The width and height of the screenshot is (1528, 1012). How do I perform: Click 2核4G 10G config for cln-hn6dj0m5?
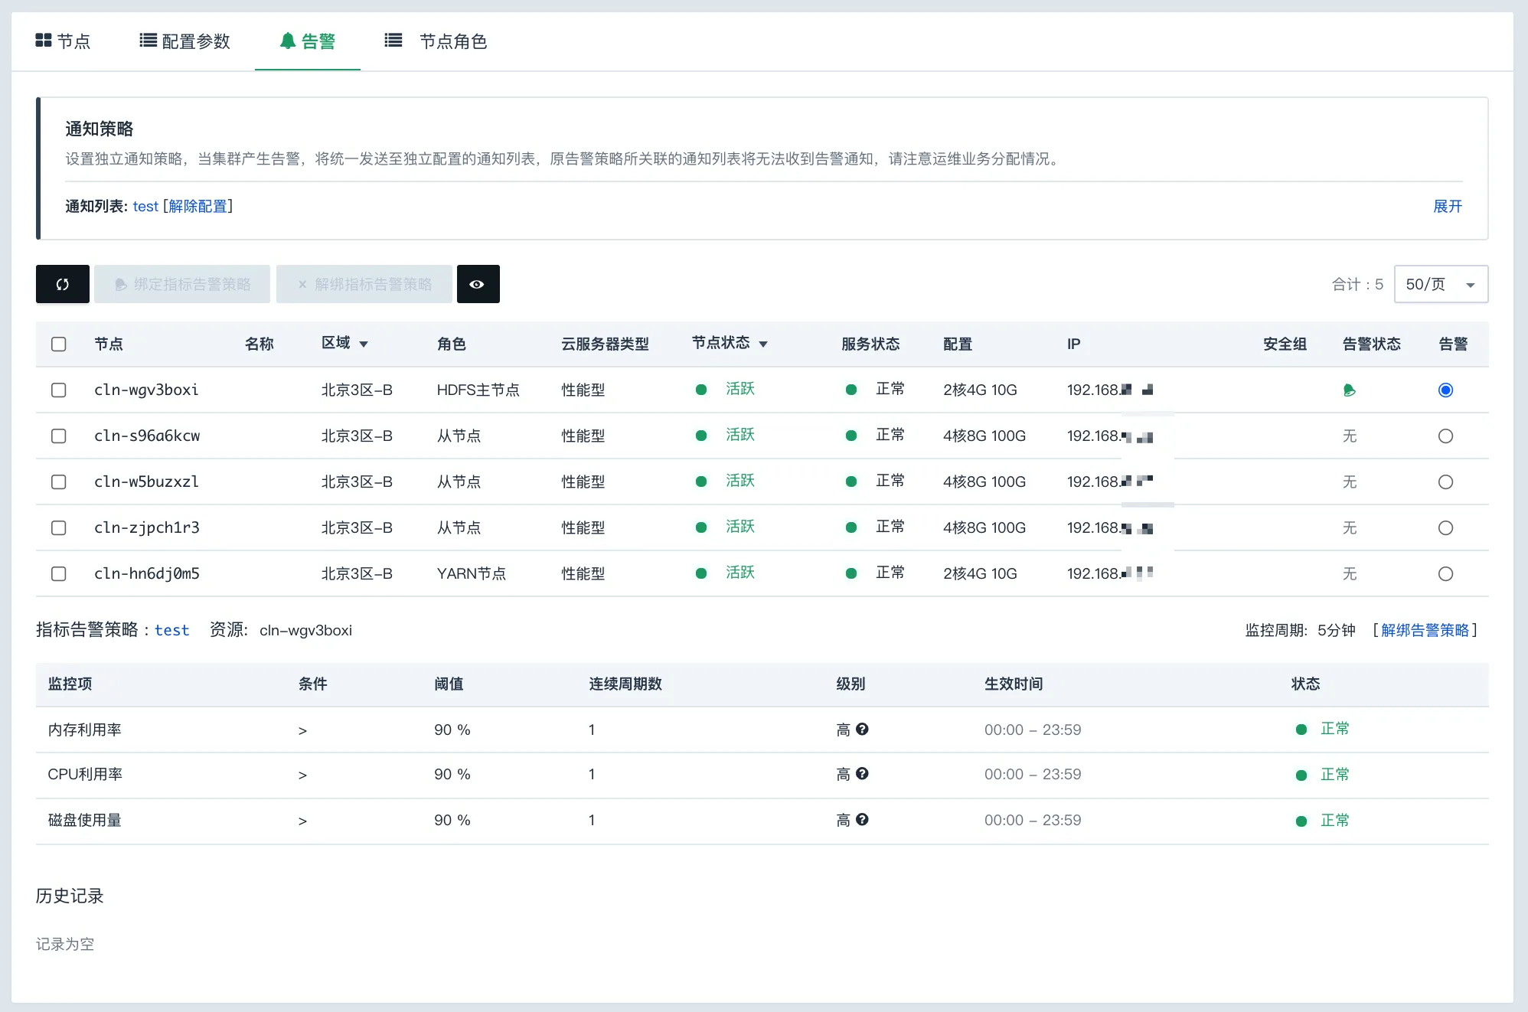pyautogui.click(x=980, y=573)
